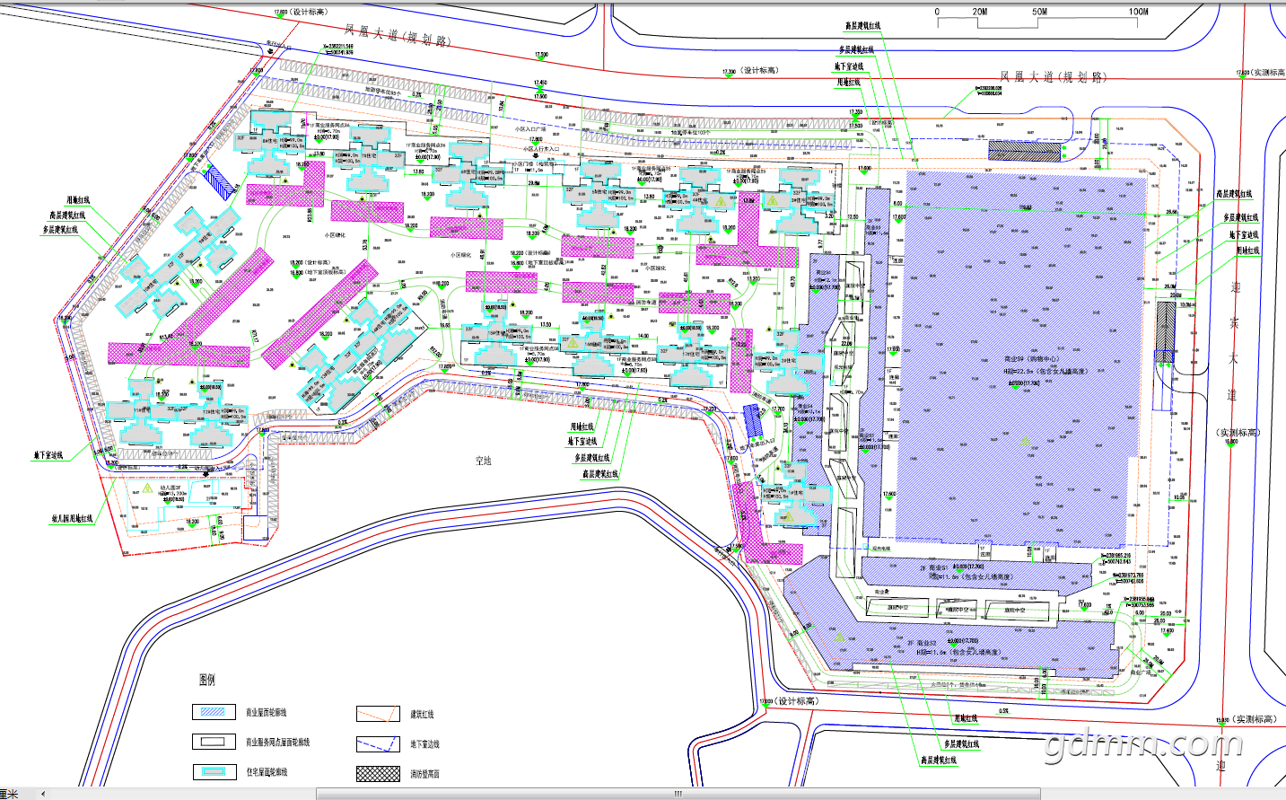The width and height of the screenshot is (1286, 800).
Task: Click the 幼儿园用地红线 annotation
Action: click(x=72, y=519)
